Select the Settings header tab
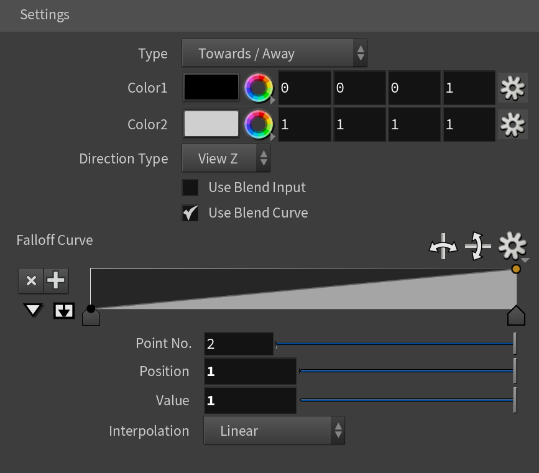 pyautogui.click(x=45, y=15)
